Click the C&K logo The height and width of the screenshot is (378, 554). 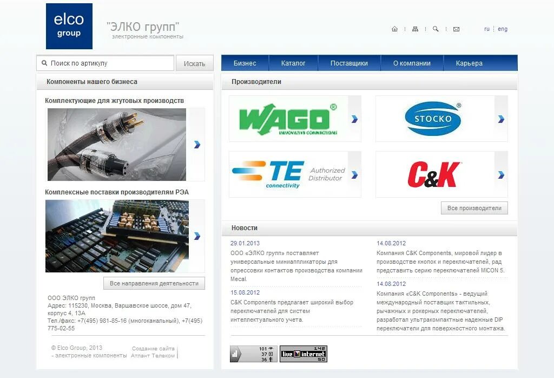[434, 174]
